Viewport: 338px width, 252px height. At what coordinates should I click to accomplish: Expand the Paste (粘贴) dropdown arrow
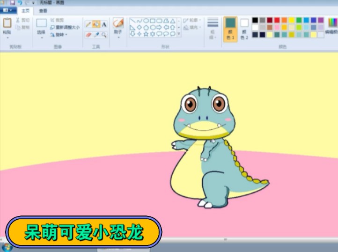click(x=7, y=38)
